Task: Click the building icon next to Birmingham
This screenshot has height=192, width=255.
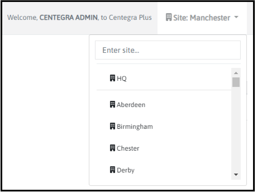Action: [113, 126]
